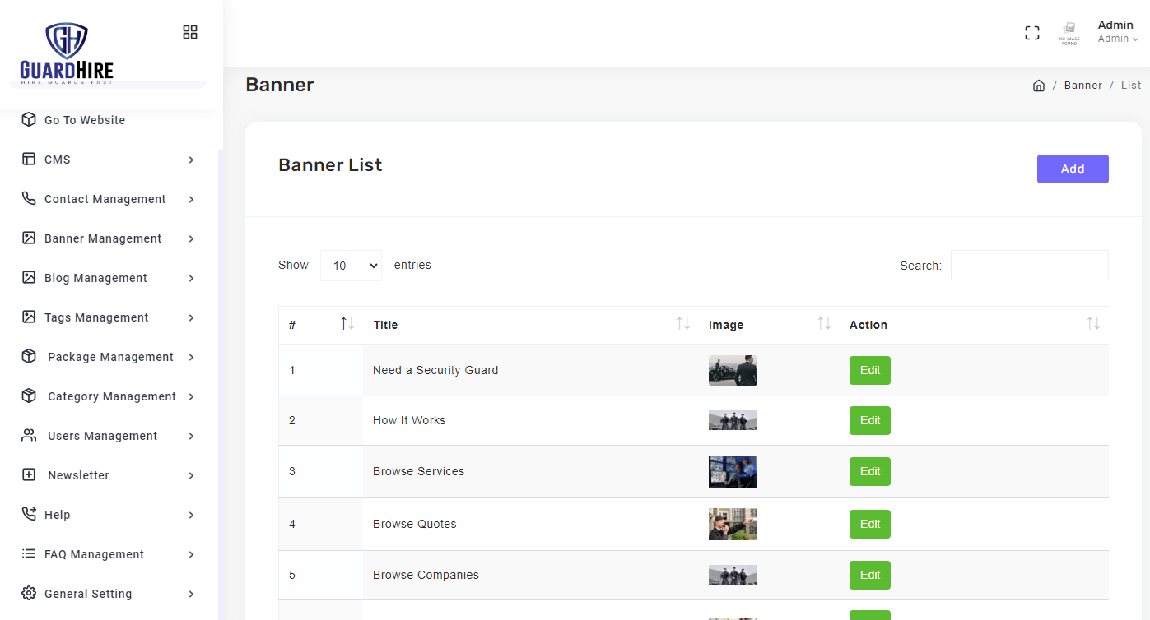The height and width of the screenshot is (620, 1150).
Task: Enter fullscreen mode using the top bar icon
Action: coord(1031,33)
